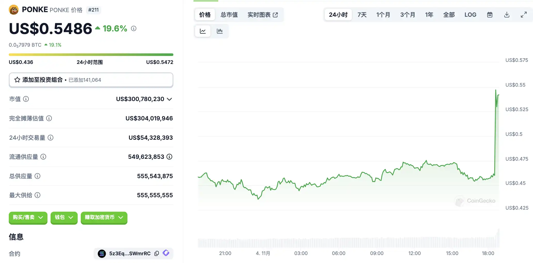This screenshot has height=263, width=533.
Task: Select the 价格 tab
Action: tap(205, 15)
